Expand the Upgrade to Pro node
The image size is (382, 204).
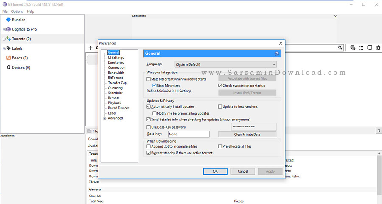4,29
